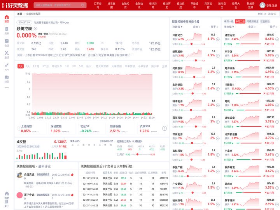This screenshot has height=210, width=280.
Task: Add IT服务II sector plus icon
Action: (x=277, y=89)
